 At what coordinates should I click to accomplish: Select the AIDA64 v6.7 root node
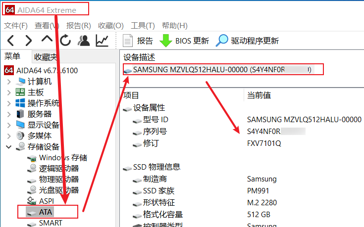pyautogui.click(x=41, y=71)
